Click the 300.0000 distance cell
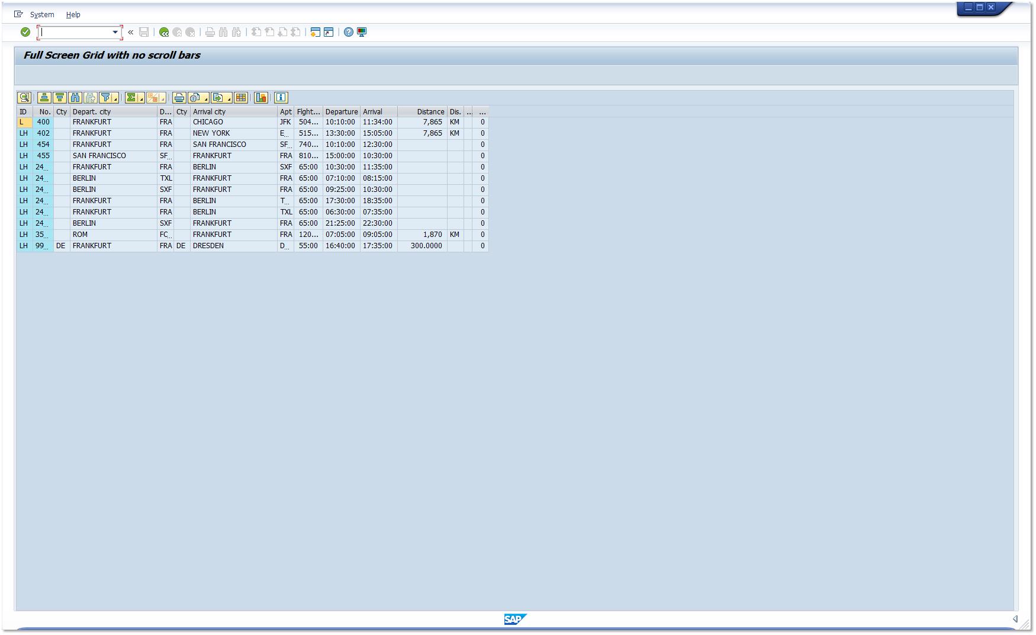 tap(422, 246)
